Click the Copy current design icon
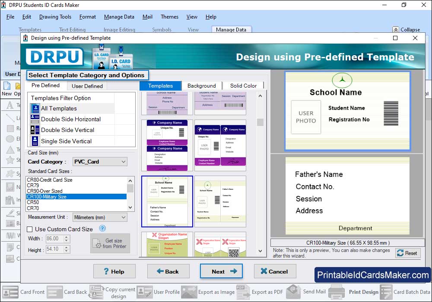This screenshot has width=432, height=302. pyautogui.click(x=96, y=292)
